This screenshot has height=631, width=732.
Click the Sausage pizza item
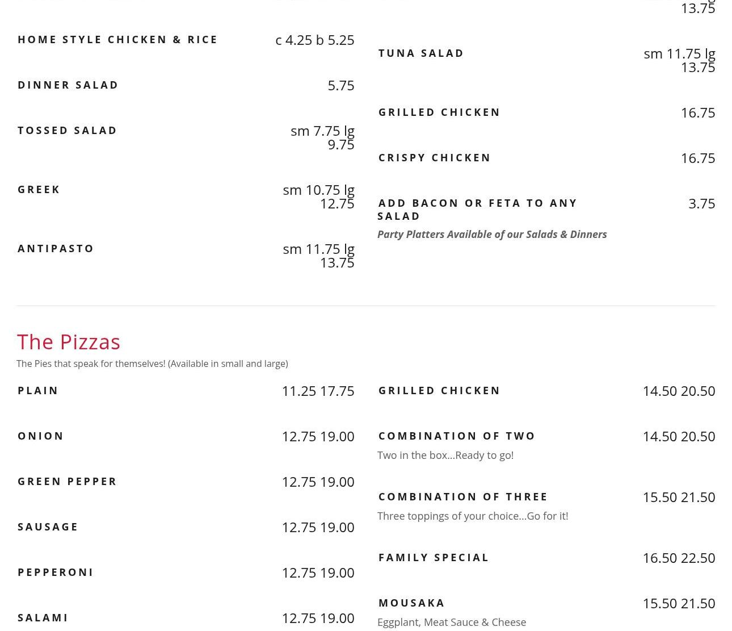[x=48, y=527]
